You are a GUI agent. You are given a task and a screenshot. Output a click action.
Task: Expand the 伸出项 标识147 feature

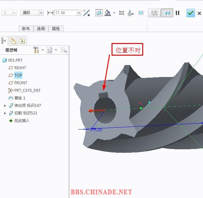tap(5, 106)
